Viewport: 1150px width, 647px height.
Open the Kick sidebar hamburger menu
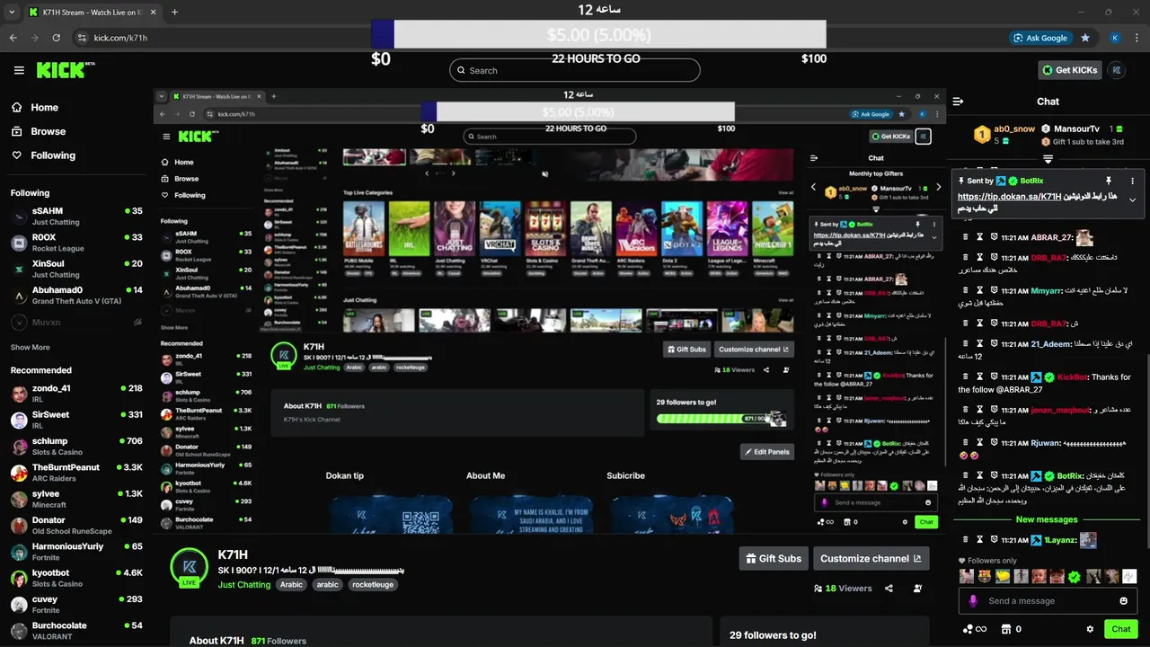click(19, 70)
